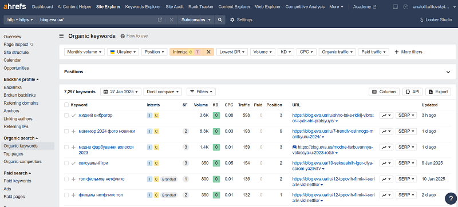Screen dimensions: 458x207
Task: Open Rank Tracker
Action: click(x=201, y=7)
